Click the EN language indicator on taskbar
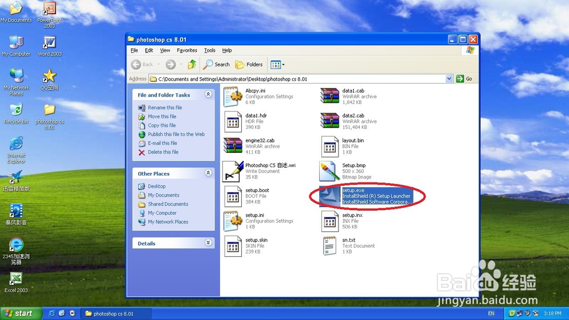This screenshot has width=569, height=320. coord(491,314)
